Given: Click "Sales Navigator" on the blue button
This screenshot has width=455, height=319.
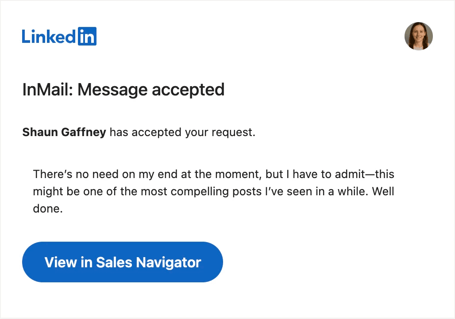Looking at the screenshot, I should (x=148, y=262).
